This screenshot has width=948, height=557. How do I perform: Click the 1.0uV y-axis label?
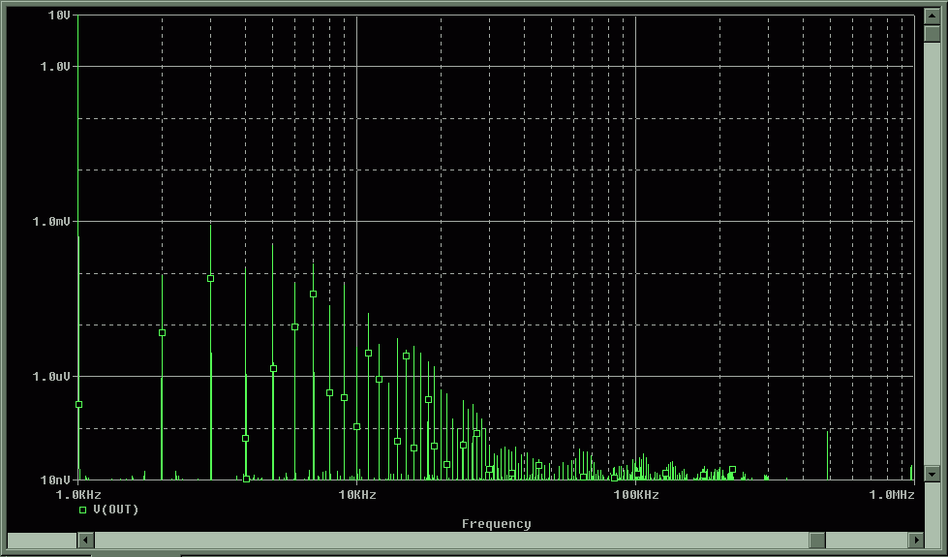click(x=53, y=376)
